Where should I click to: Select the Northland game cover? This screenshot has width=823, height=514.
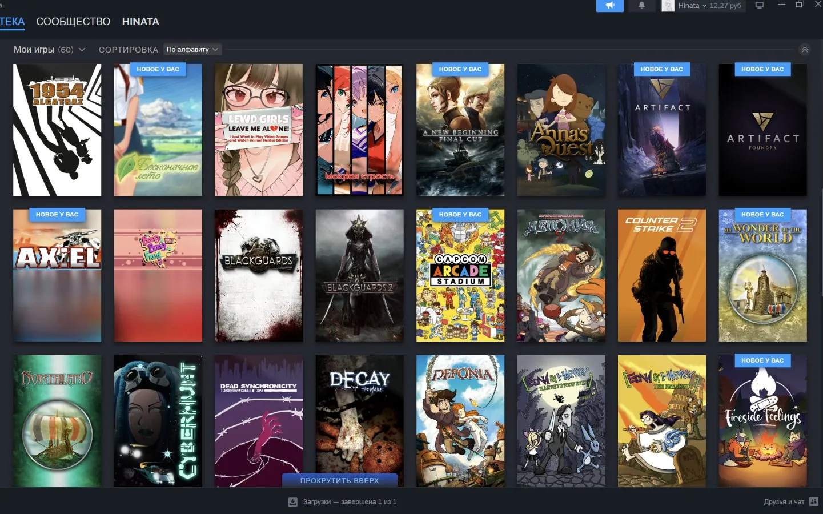click(57, 421)
